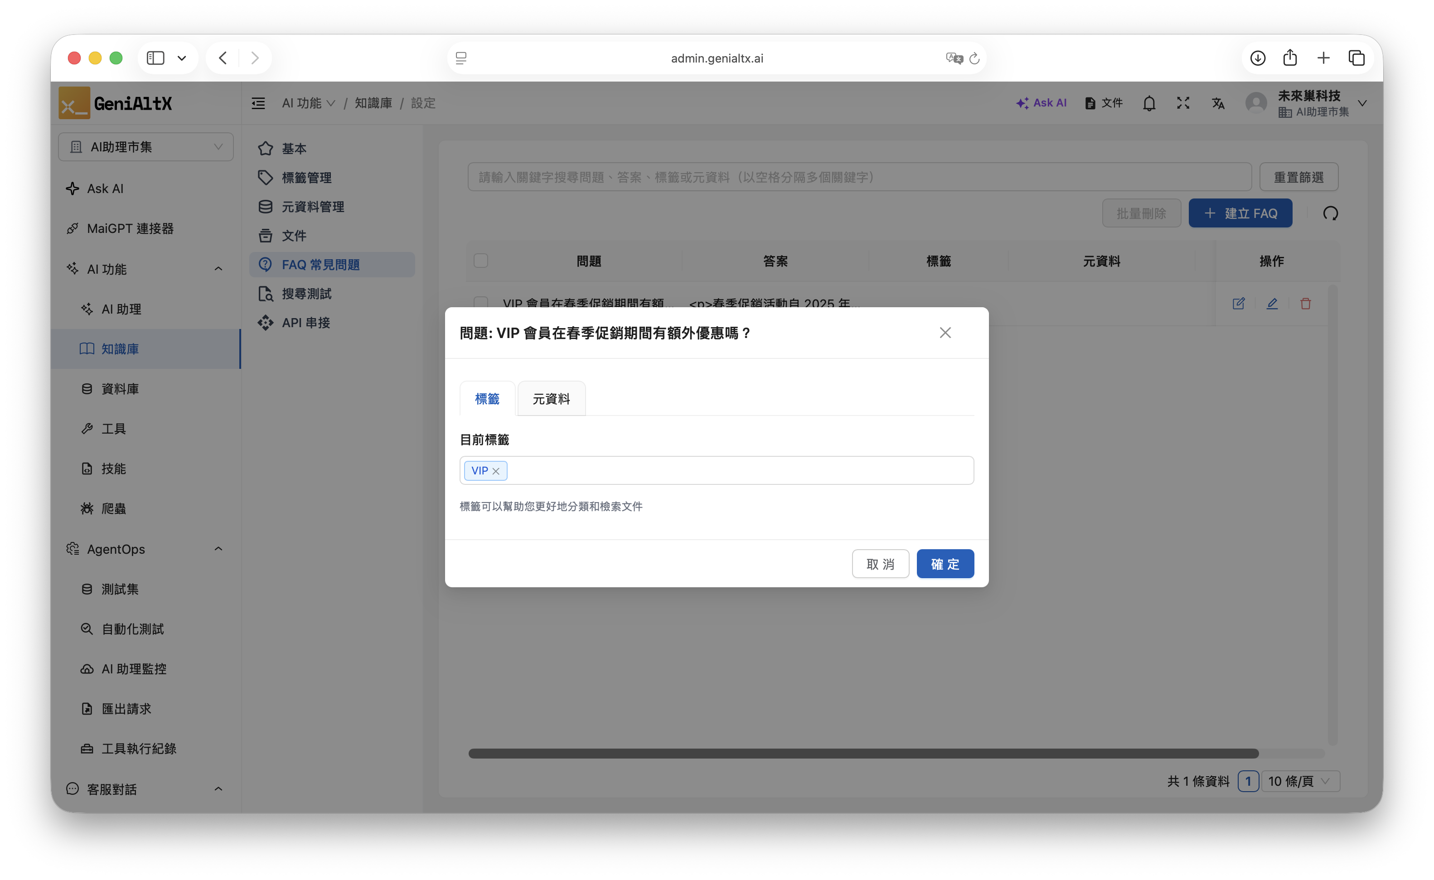Toggle fullscreen mode icon in header
This screenshot has height=880, width=1434.
1182,103
